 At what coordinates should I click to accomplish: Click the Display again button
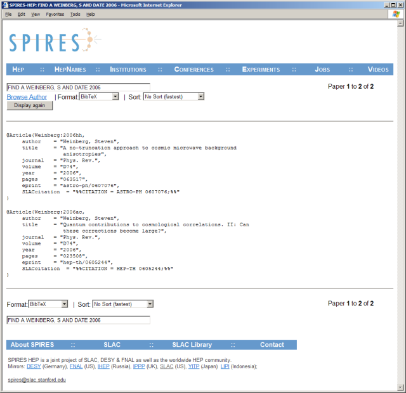(x=30, y=105)
